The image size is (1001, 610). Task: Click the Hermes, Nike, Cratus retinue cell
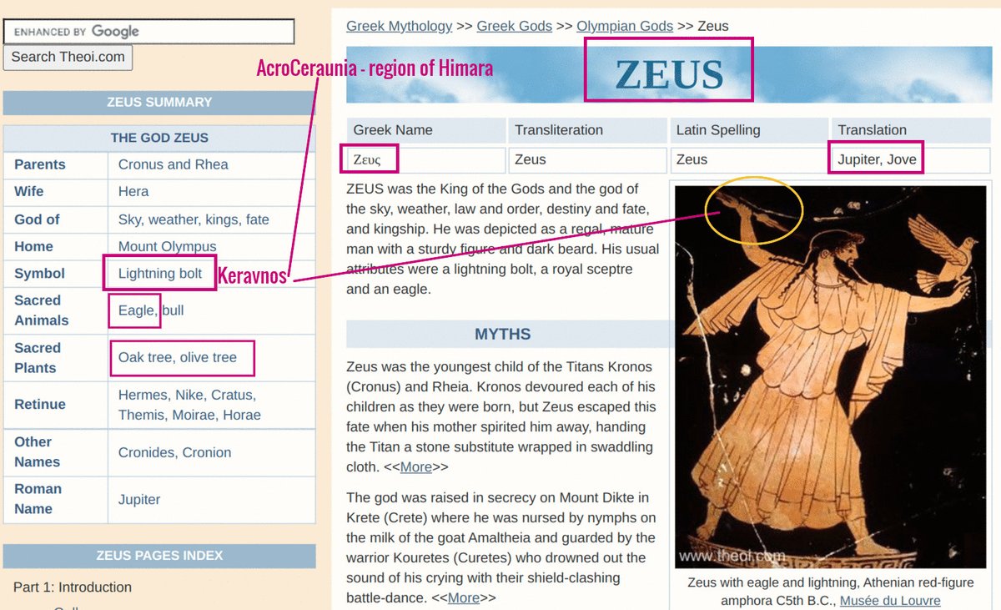212,405
